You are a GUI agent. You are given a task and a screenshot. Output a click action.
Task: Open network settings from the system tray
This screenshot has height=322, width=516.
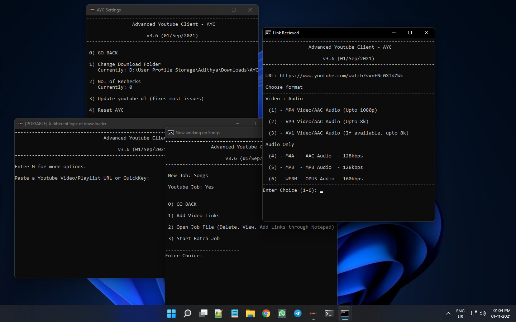[474, 313]
